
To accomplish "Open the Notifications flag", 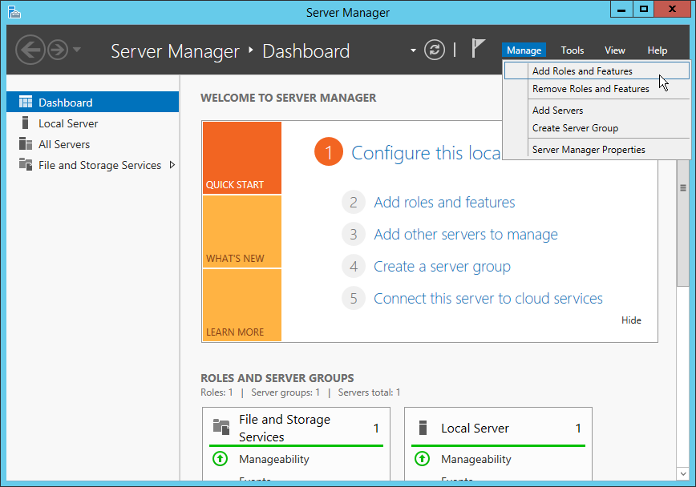I will pyautogui.click(x=478, y=48).
